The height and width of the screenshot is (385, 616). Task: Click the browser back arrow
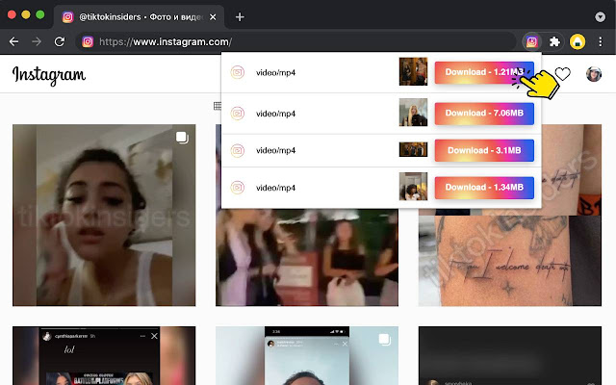tap(13, 41)
